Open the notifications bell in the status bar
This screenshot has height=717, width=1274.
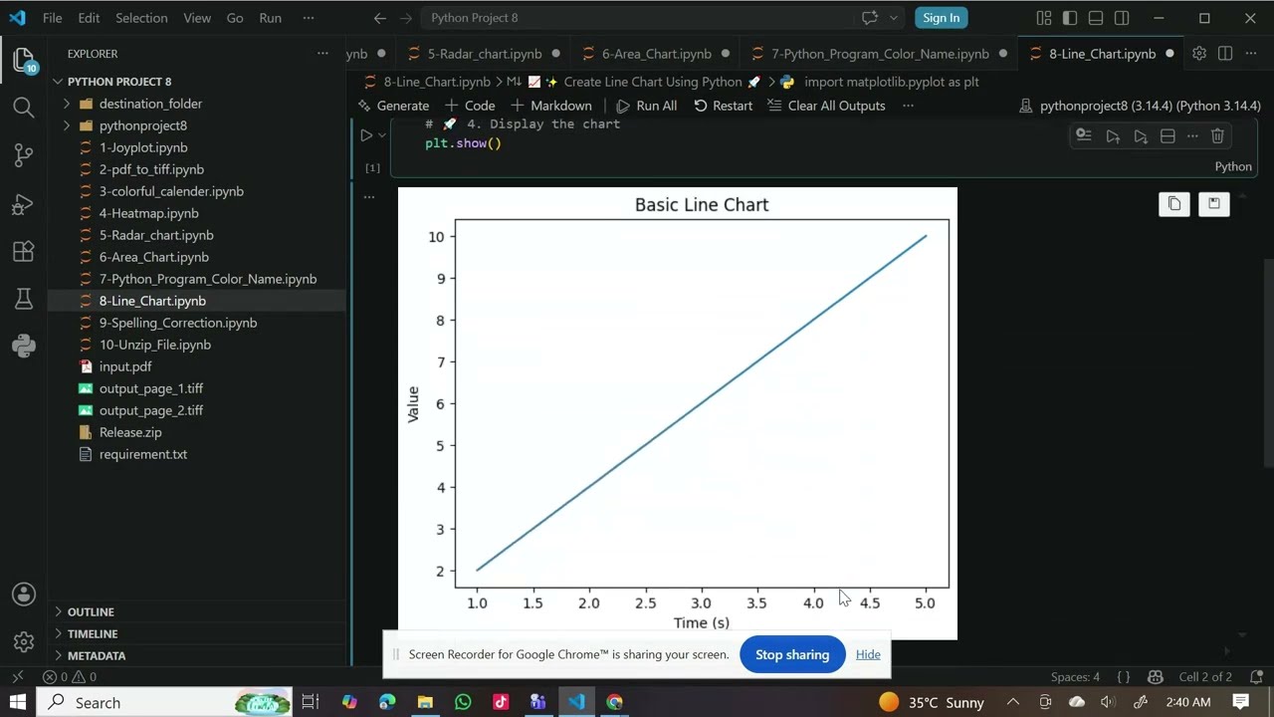pyautogui.click(x=1256, y=677)
